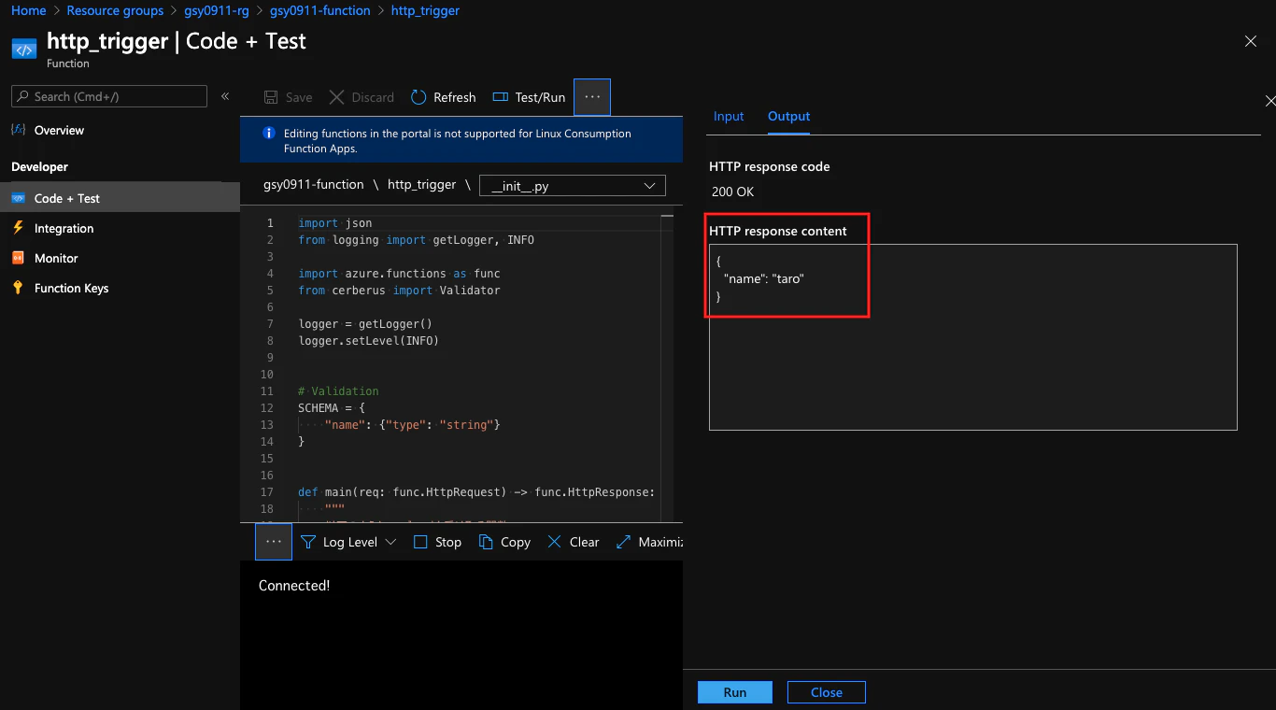Close the Code + Test blade
1276x710 pixels.
1251,41
